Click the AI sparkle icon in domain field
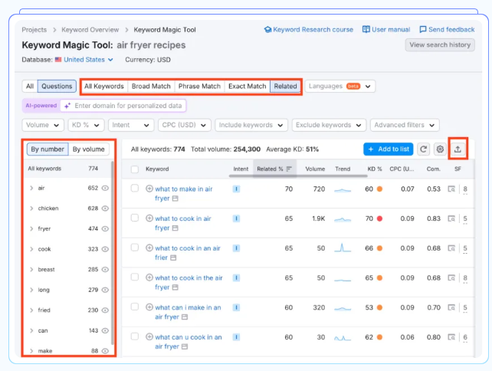The height and width of the screenshot is (371, 492). coord(67,106)
